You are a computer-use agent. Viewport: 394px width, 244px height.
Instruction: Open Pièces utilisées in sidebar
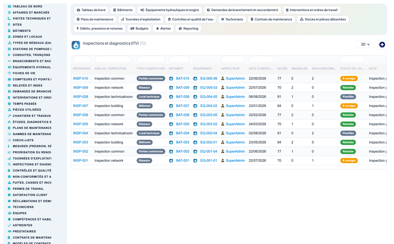point(27,110)
